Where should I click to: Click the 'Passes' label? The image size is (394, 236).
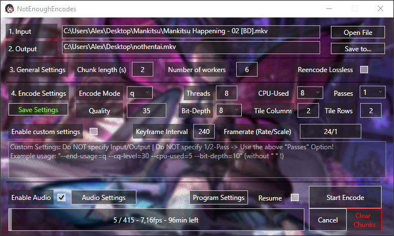[343, 93]
